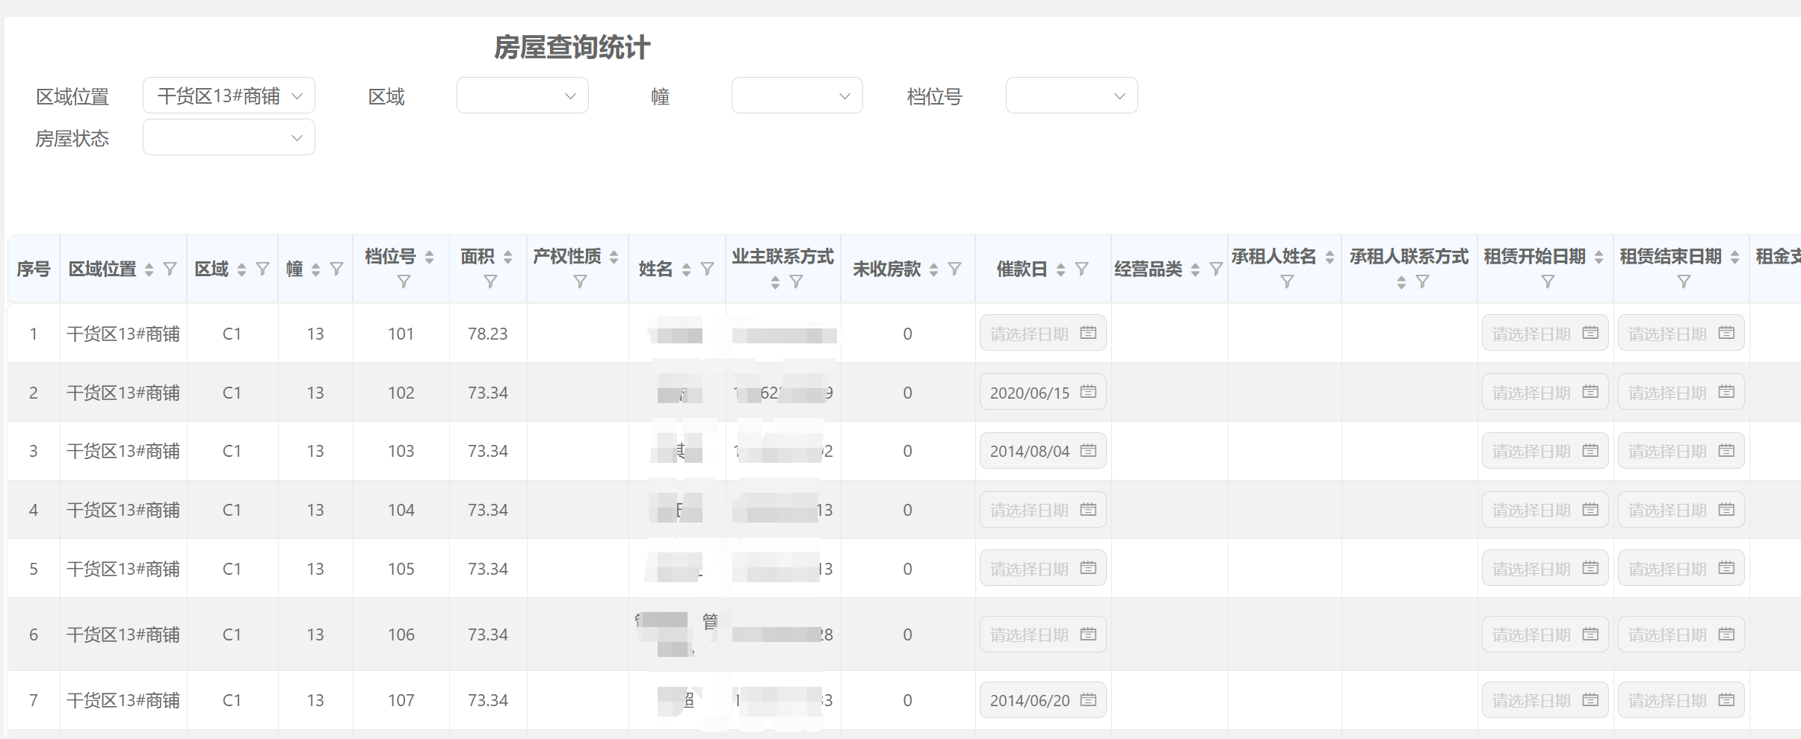Open calendar icon in row 4 租赁开始日期
The height and width of the screenshot is (739, 1801).
click(x=1590, y=508)
